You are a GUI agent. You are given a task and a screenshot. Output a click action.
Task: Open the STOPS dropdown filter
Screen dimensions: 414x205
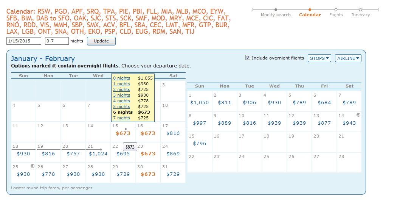click(319, 58)
